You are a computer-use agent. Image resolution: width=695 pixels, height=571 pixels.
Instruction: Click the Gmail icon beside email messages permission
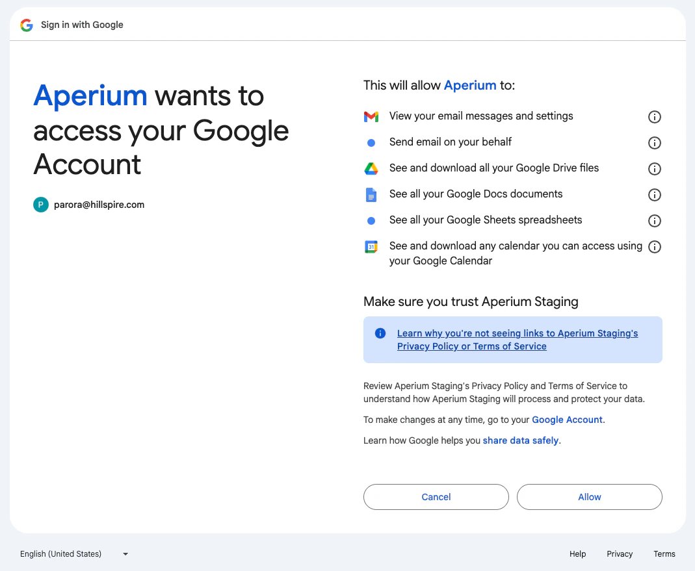point(371,116)
